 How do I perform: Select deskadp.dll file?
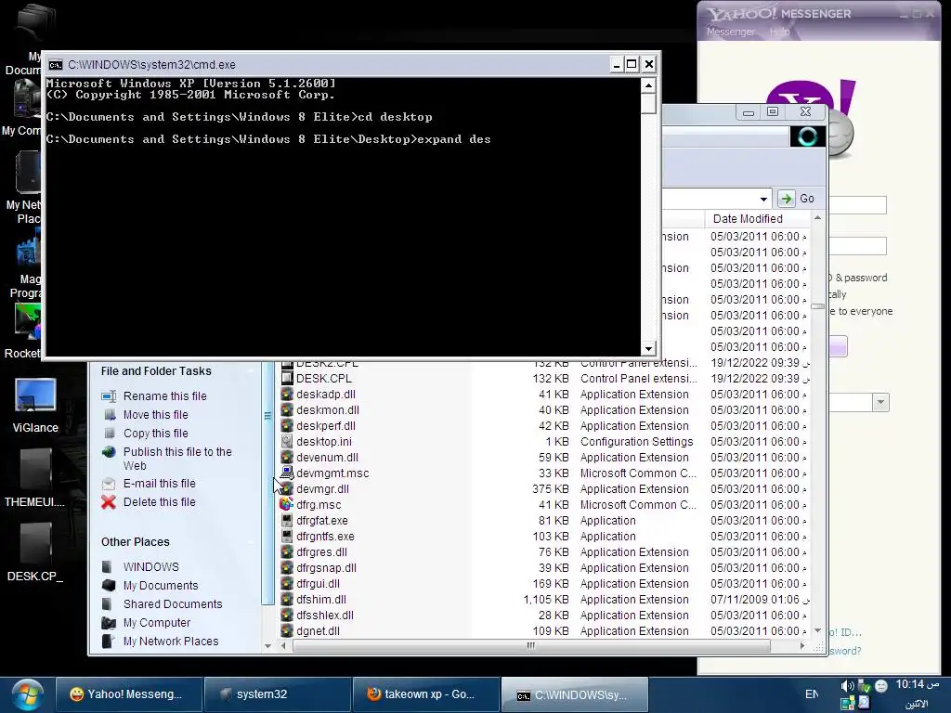[x=326, y=394]
